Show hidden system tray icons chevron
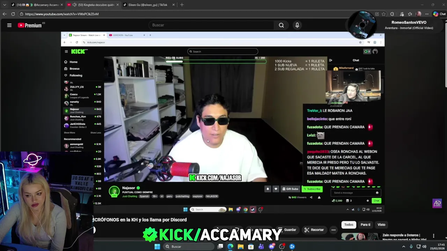Image resolution: width=447 pixels, height=251 pixels. tap(404, 246)
